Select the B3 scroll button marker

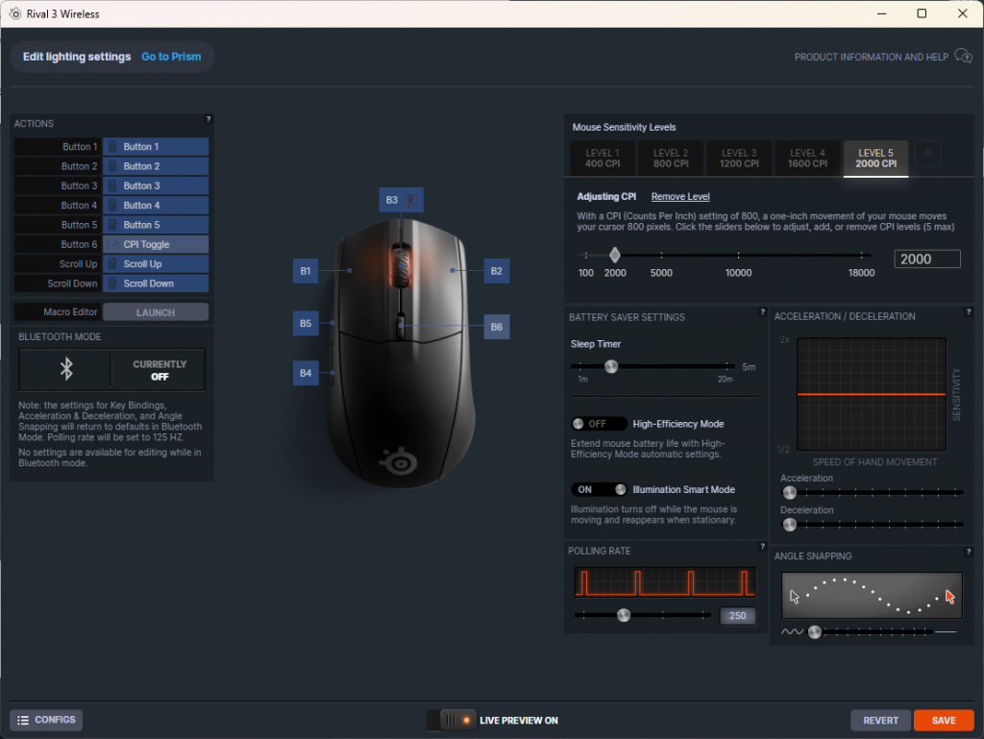pos(401,200)
